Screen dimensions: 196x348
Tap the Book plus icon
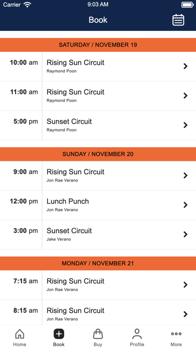click(x=59, y=334)
